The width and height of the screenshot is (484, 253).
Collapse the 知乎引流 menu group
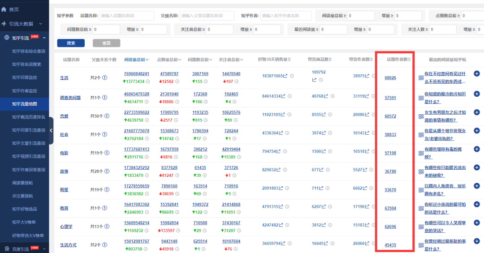(44, 38)
